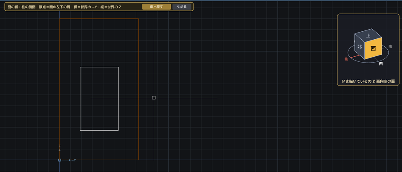402x172 pixels.
Task: Click the white 西 compass label below cube
Action: (381, 64)
